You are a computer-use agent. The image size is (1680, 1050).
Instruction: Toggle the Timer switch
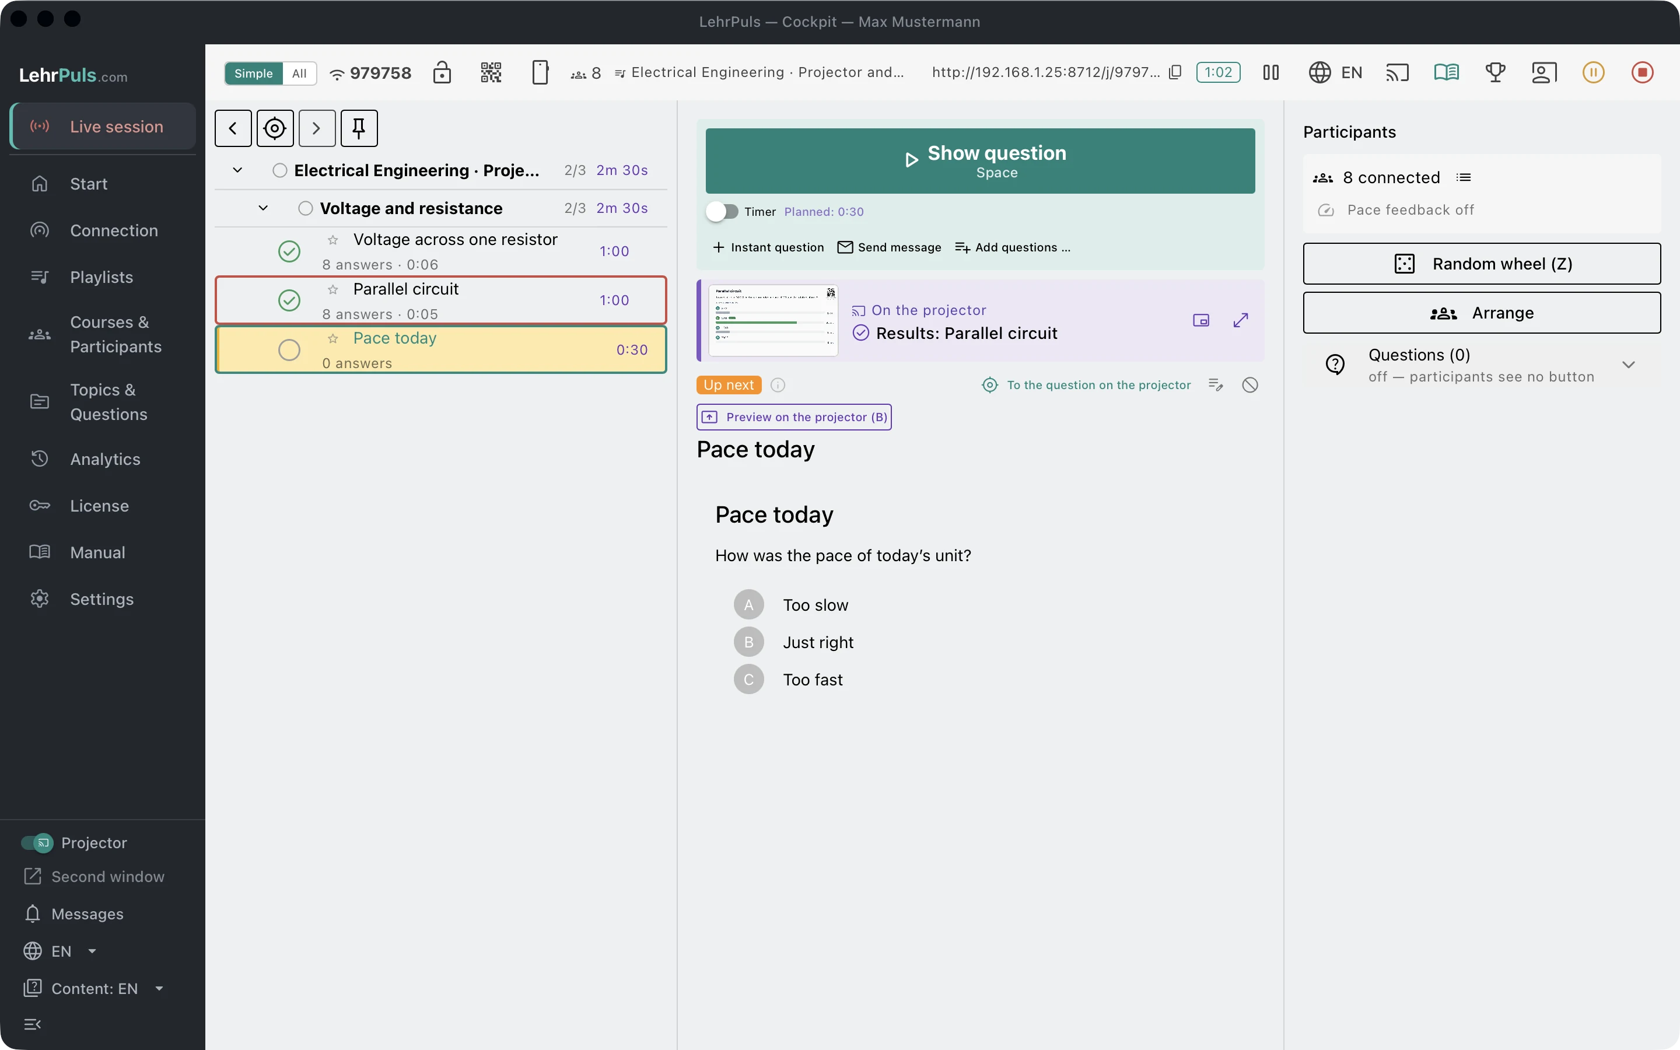[x=723, y=212]
